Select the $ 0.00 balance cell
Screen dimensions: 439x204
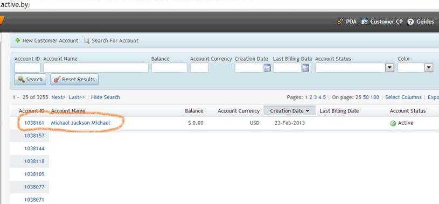click(196, 123)
